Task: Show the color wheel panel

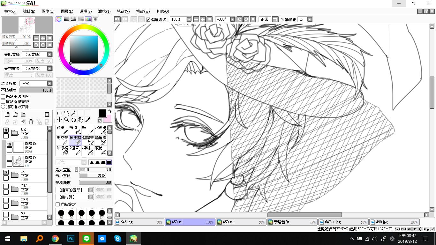Action: click(x=59, y=19)
